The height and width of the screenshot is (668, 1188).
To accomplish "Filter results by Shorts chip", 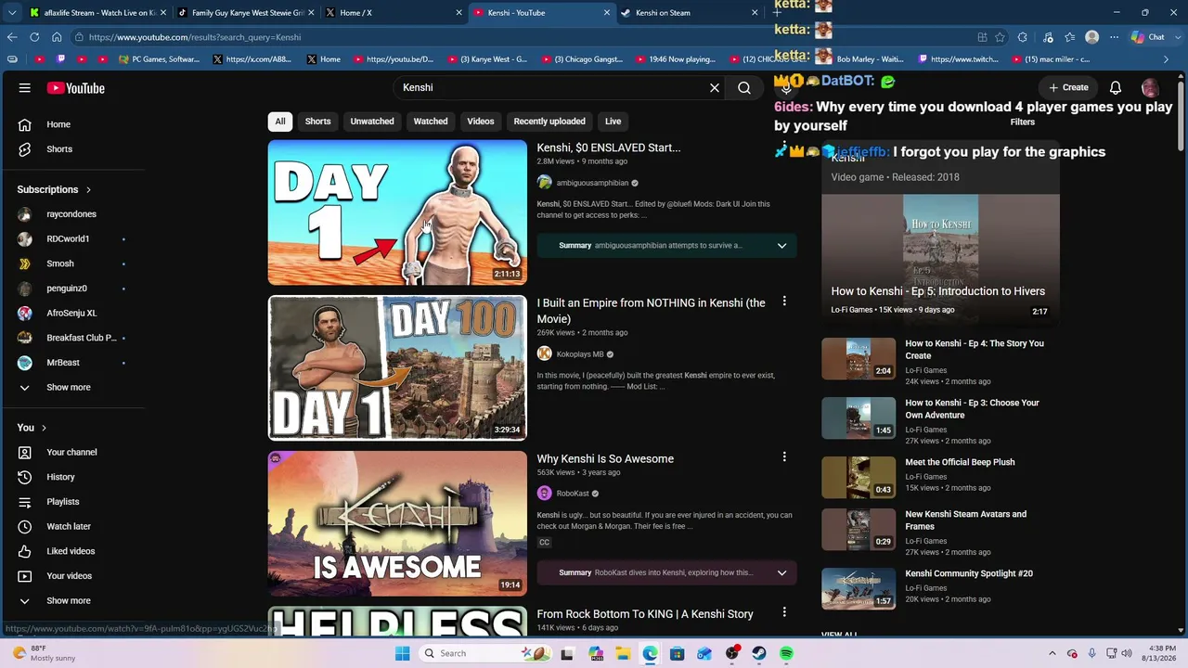I will 317,122.
